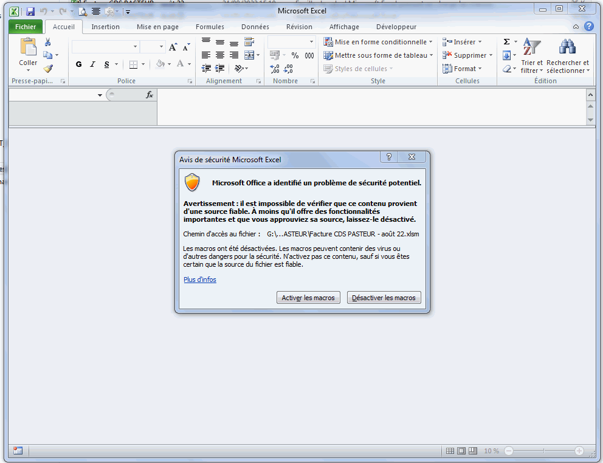Align text left in Alignement group
603x463 pixels.
(206, 55)
